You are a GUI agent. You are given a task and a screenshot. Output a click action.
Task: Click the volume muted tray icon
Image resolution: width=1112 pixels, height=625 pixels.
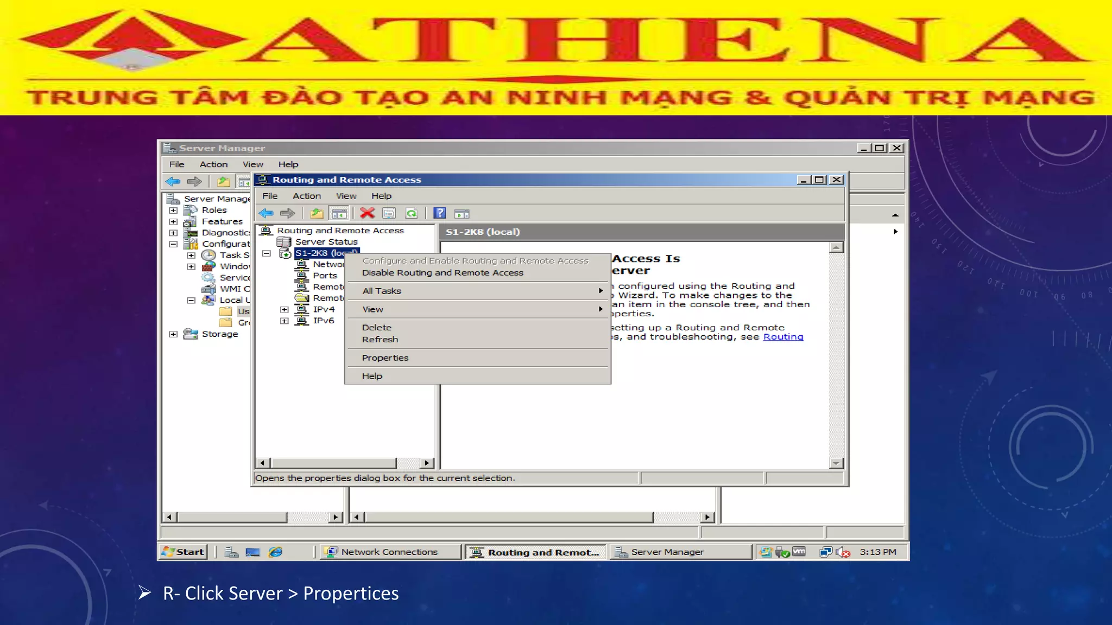[843, 552]
